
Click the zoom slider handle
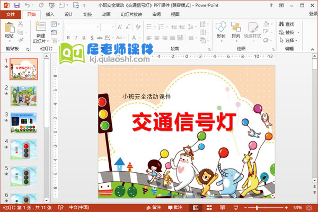[257, 208]
